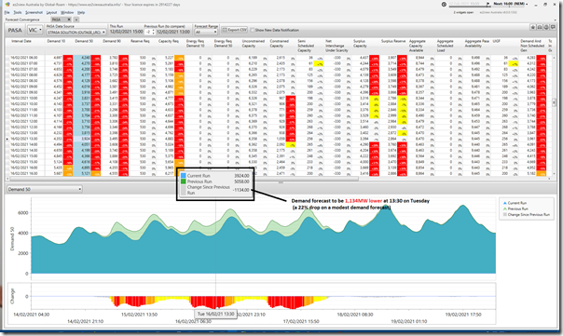Open the VIC region dropdown

click(x=35, y=30)
